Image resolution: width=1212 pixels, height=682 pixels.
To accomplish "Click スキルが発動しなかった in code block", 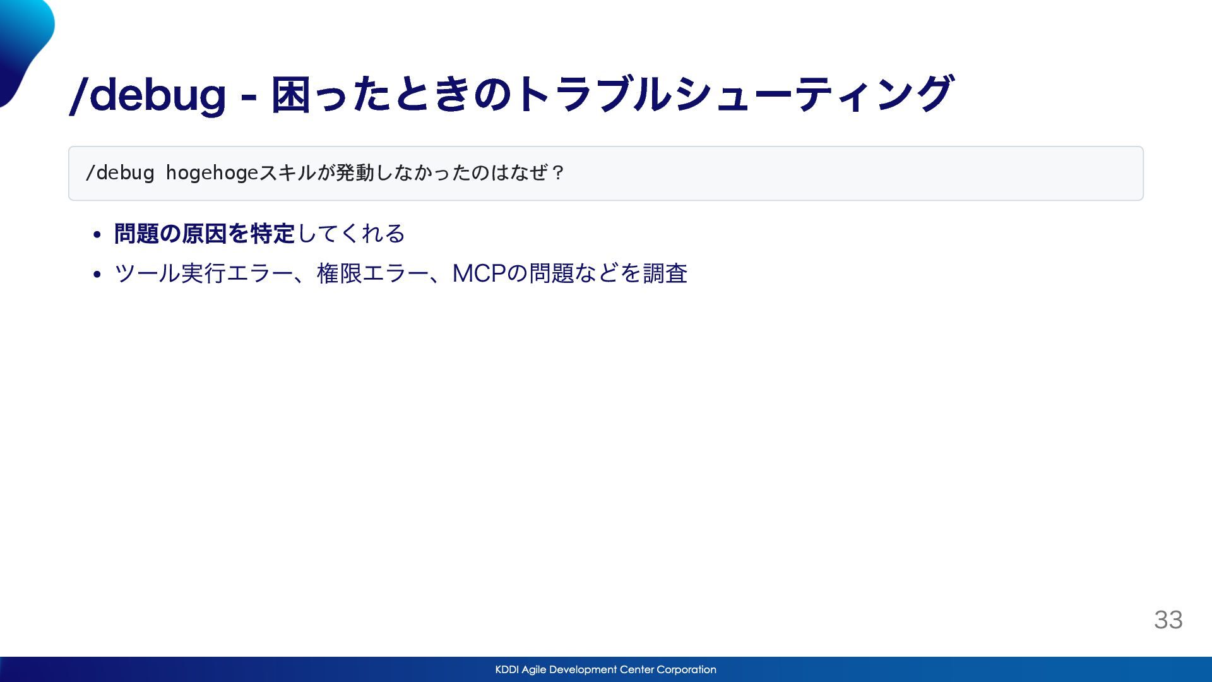I will [x=365, y=172].
